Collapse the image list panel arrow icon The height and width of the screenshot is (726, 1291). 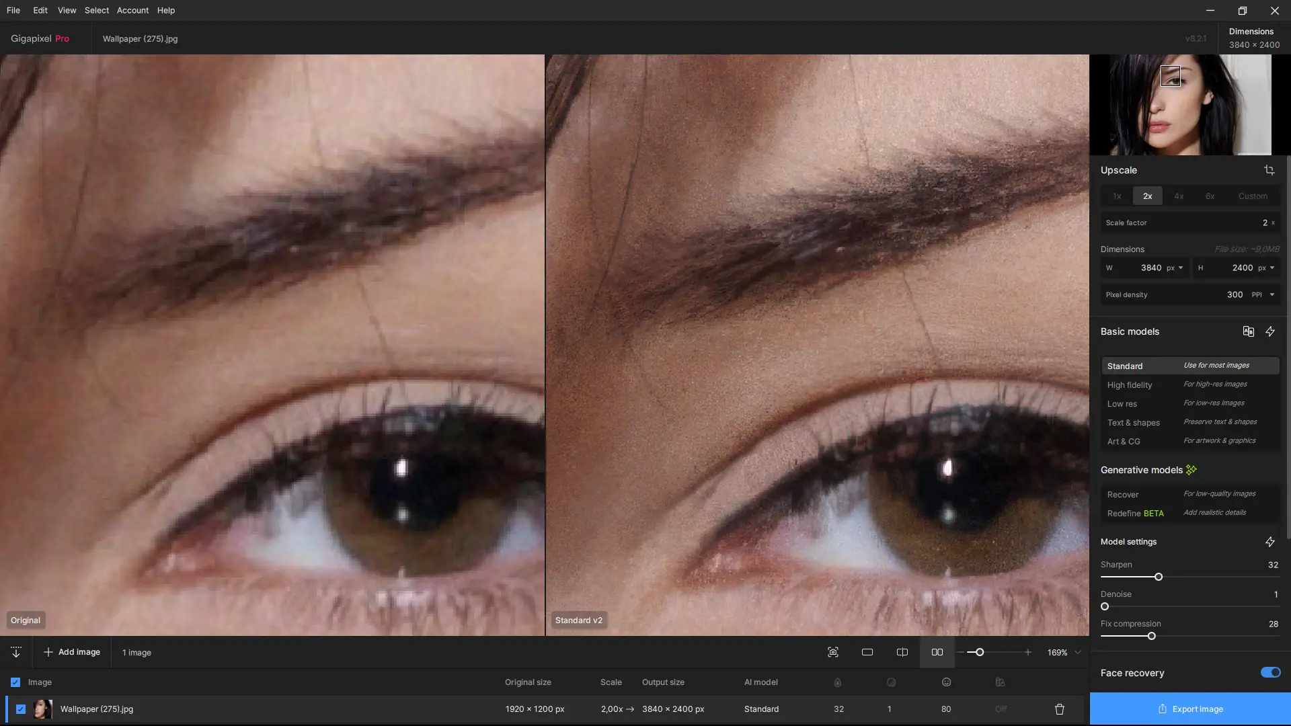[16, 652]
